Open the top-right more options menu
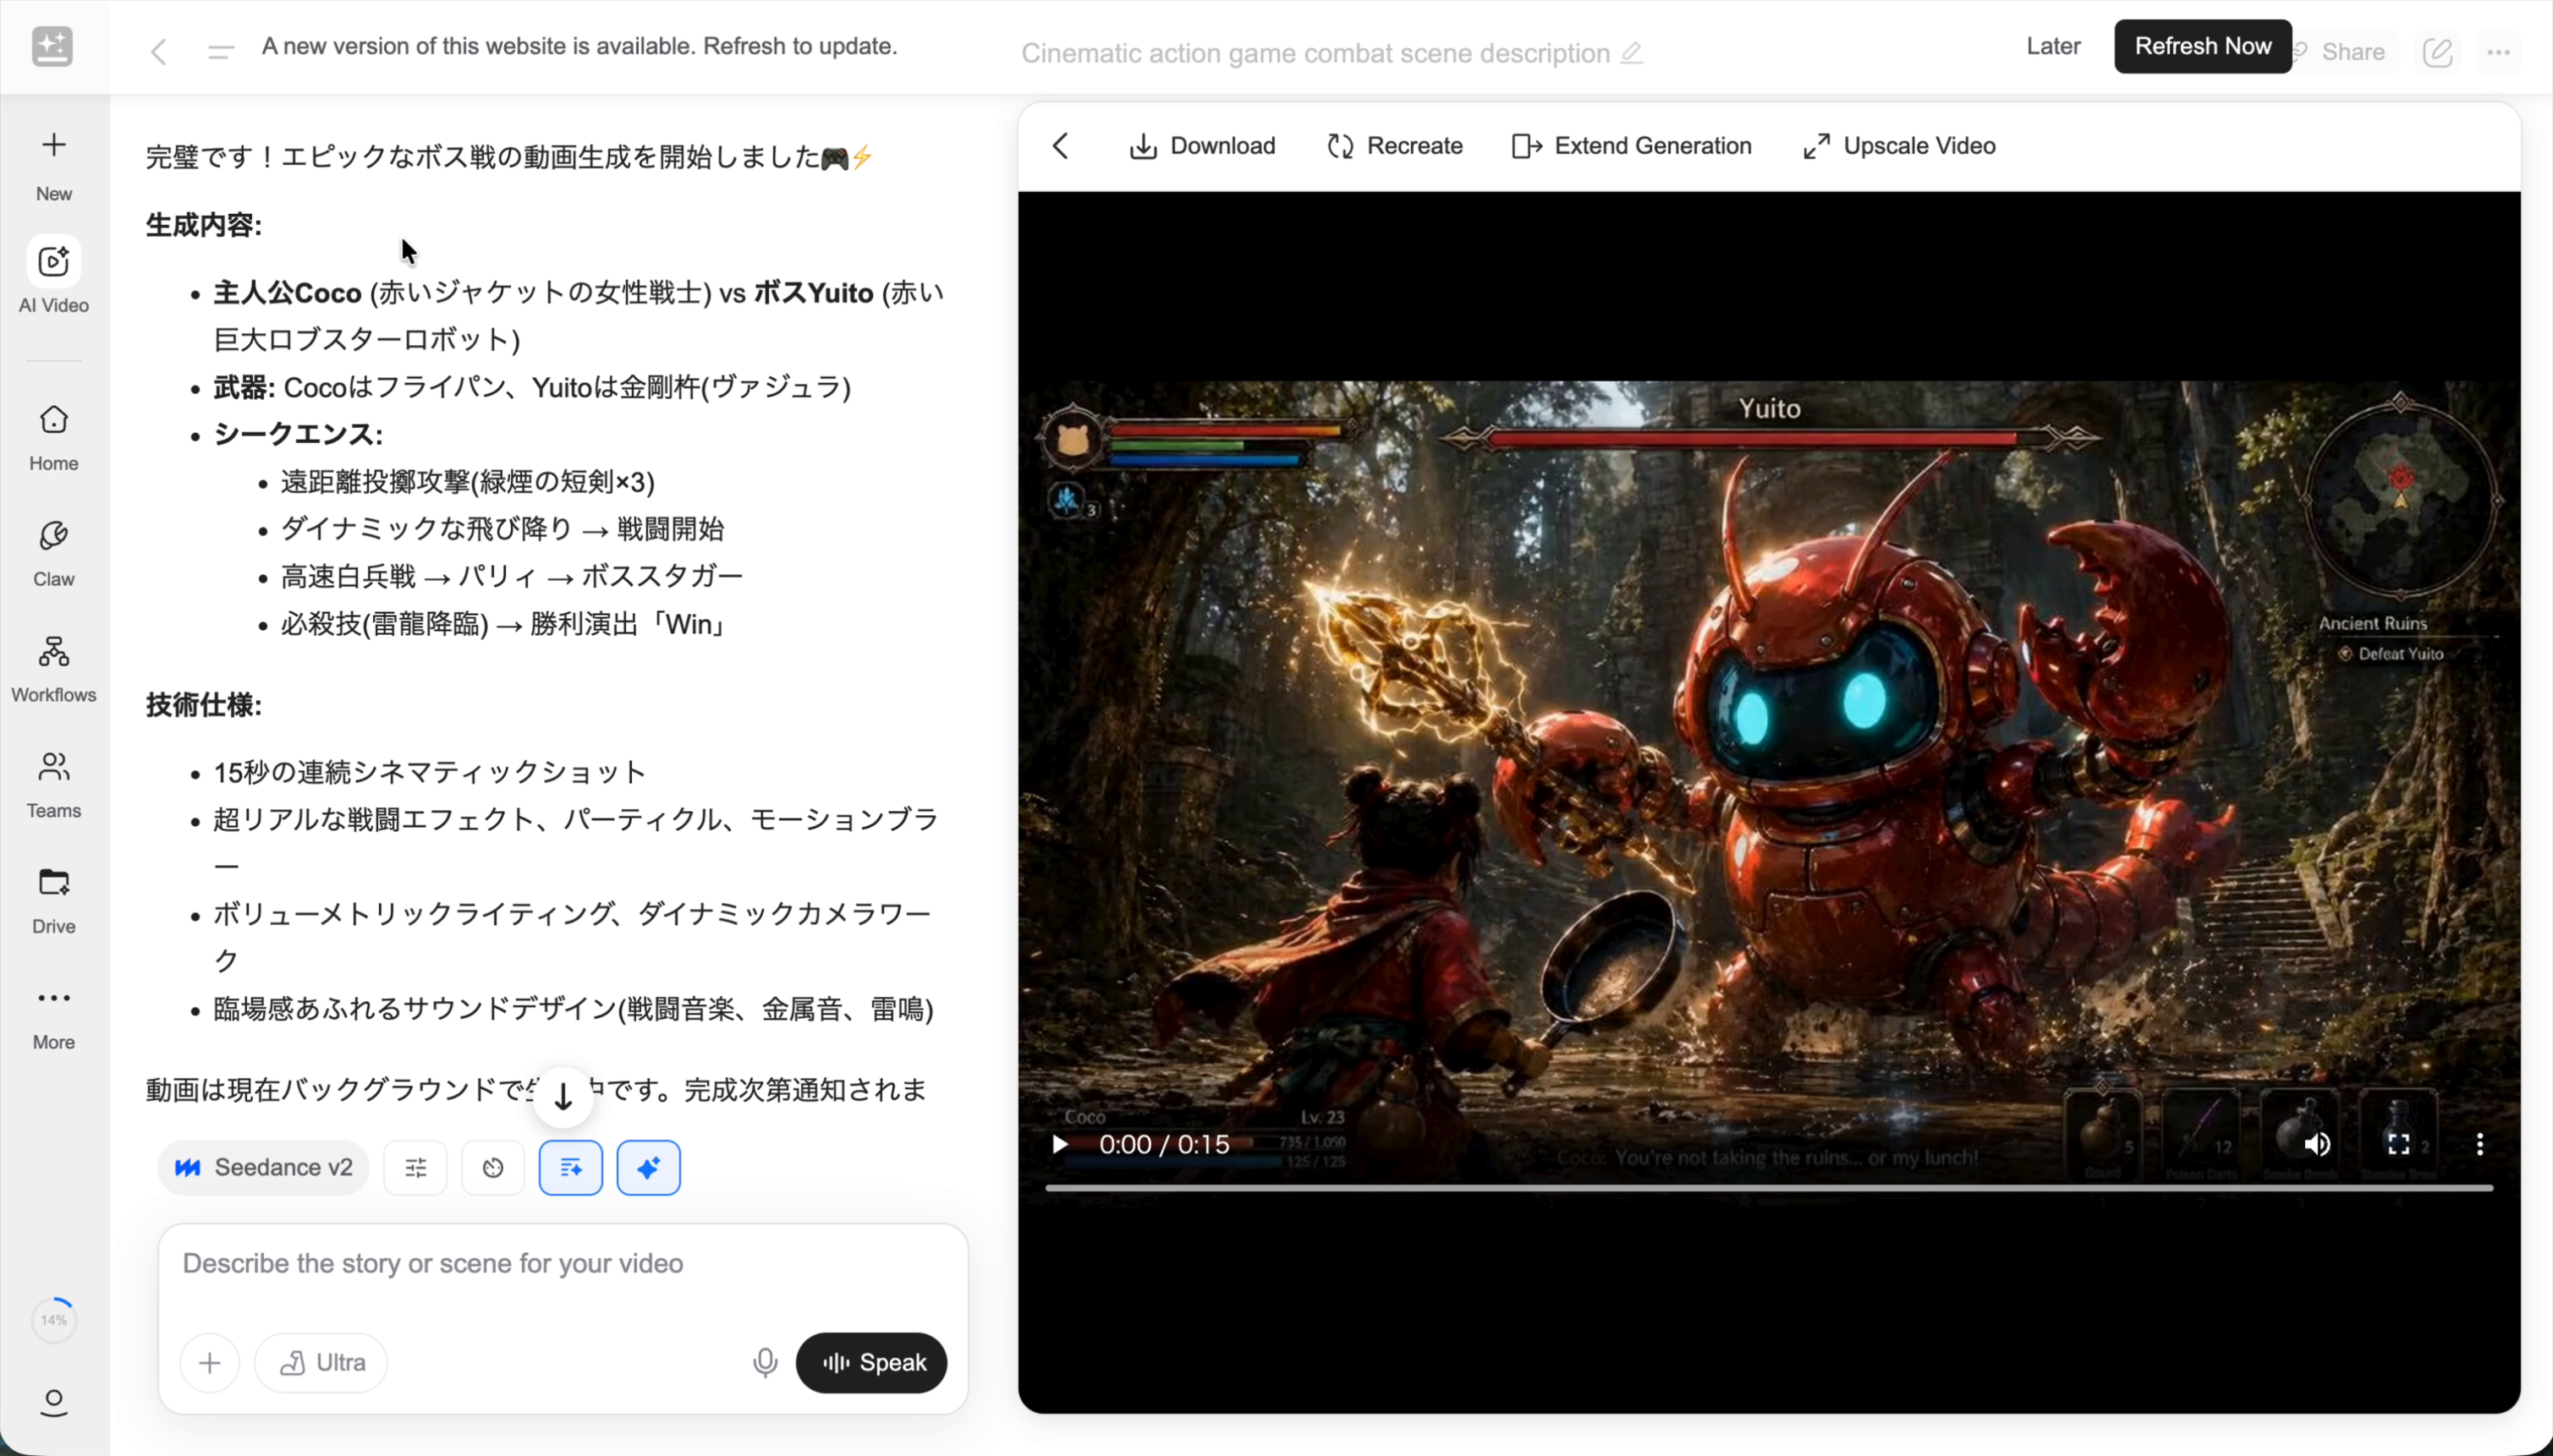Viewport: 2553px width, 1456px height. [x=2498, y=51]
